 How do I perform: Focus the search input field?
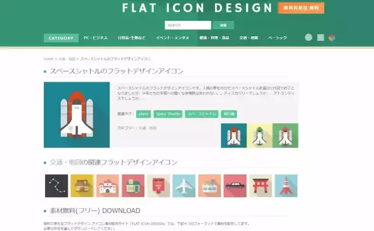[188, 25]
